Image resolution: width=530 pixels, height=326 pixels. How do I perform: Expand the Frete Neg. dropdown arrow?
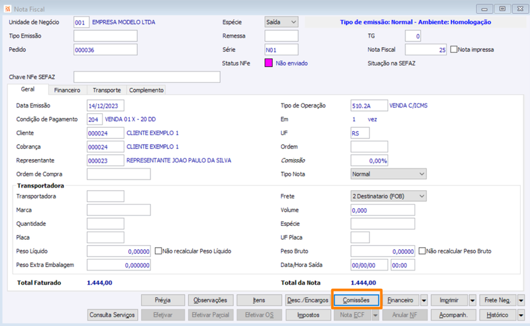[x=521, y=300]
